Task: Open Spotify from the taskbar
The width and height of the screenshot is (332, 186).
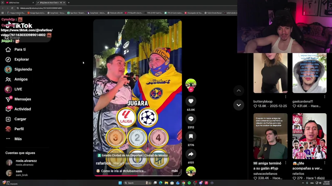Action: coord(189,183)
